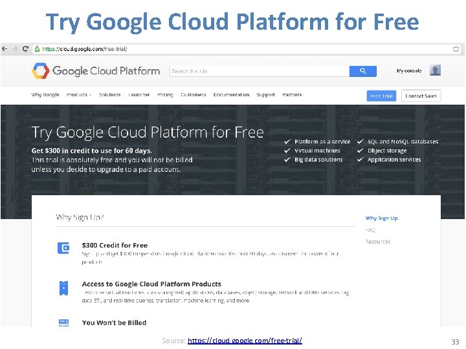Click the green padlock security icon
The image size is (466, 349).
click(x=37, y=49)
